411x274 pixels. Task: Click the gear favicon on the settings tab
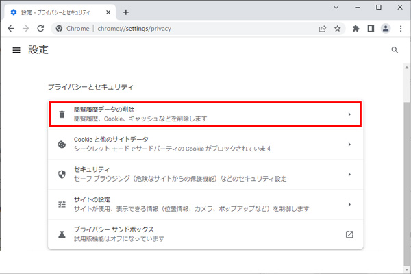pyautogui.click(x=14, y=12)
